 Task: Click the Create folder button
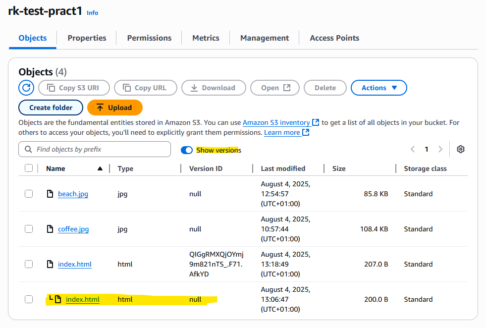51,108
